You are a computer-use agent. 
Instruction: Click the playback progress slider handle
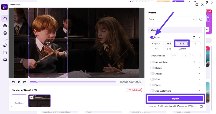37,82
